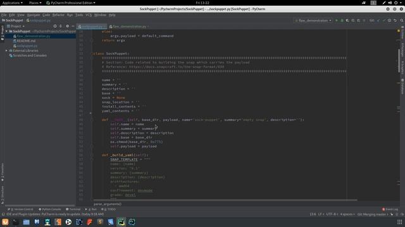Run the flaw_demonstration configuration

pyautogui.click(x=336, y=20)
